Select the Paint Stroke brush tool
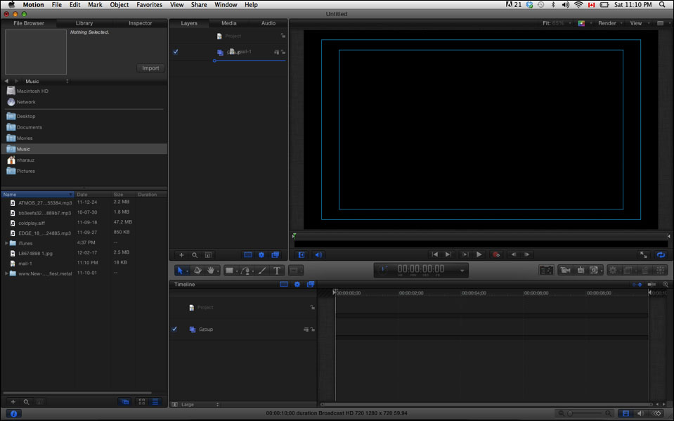Viewport: 674px width, 421px height. click(262, 271)
